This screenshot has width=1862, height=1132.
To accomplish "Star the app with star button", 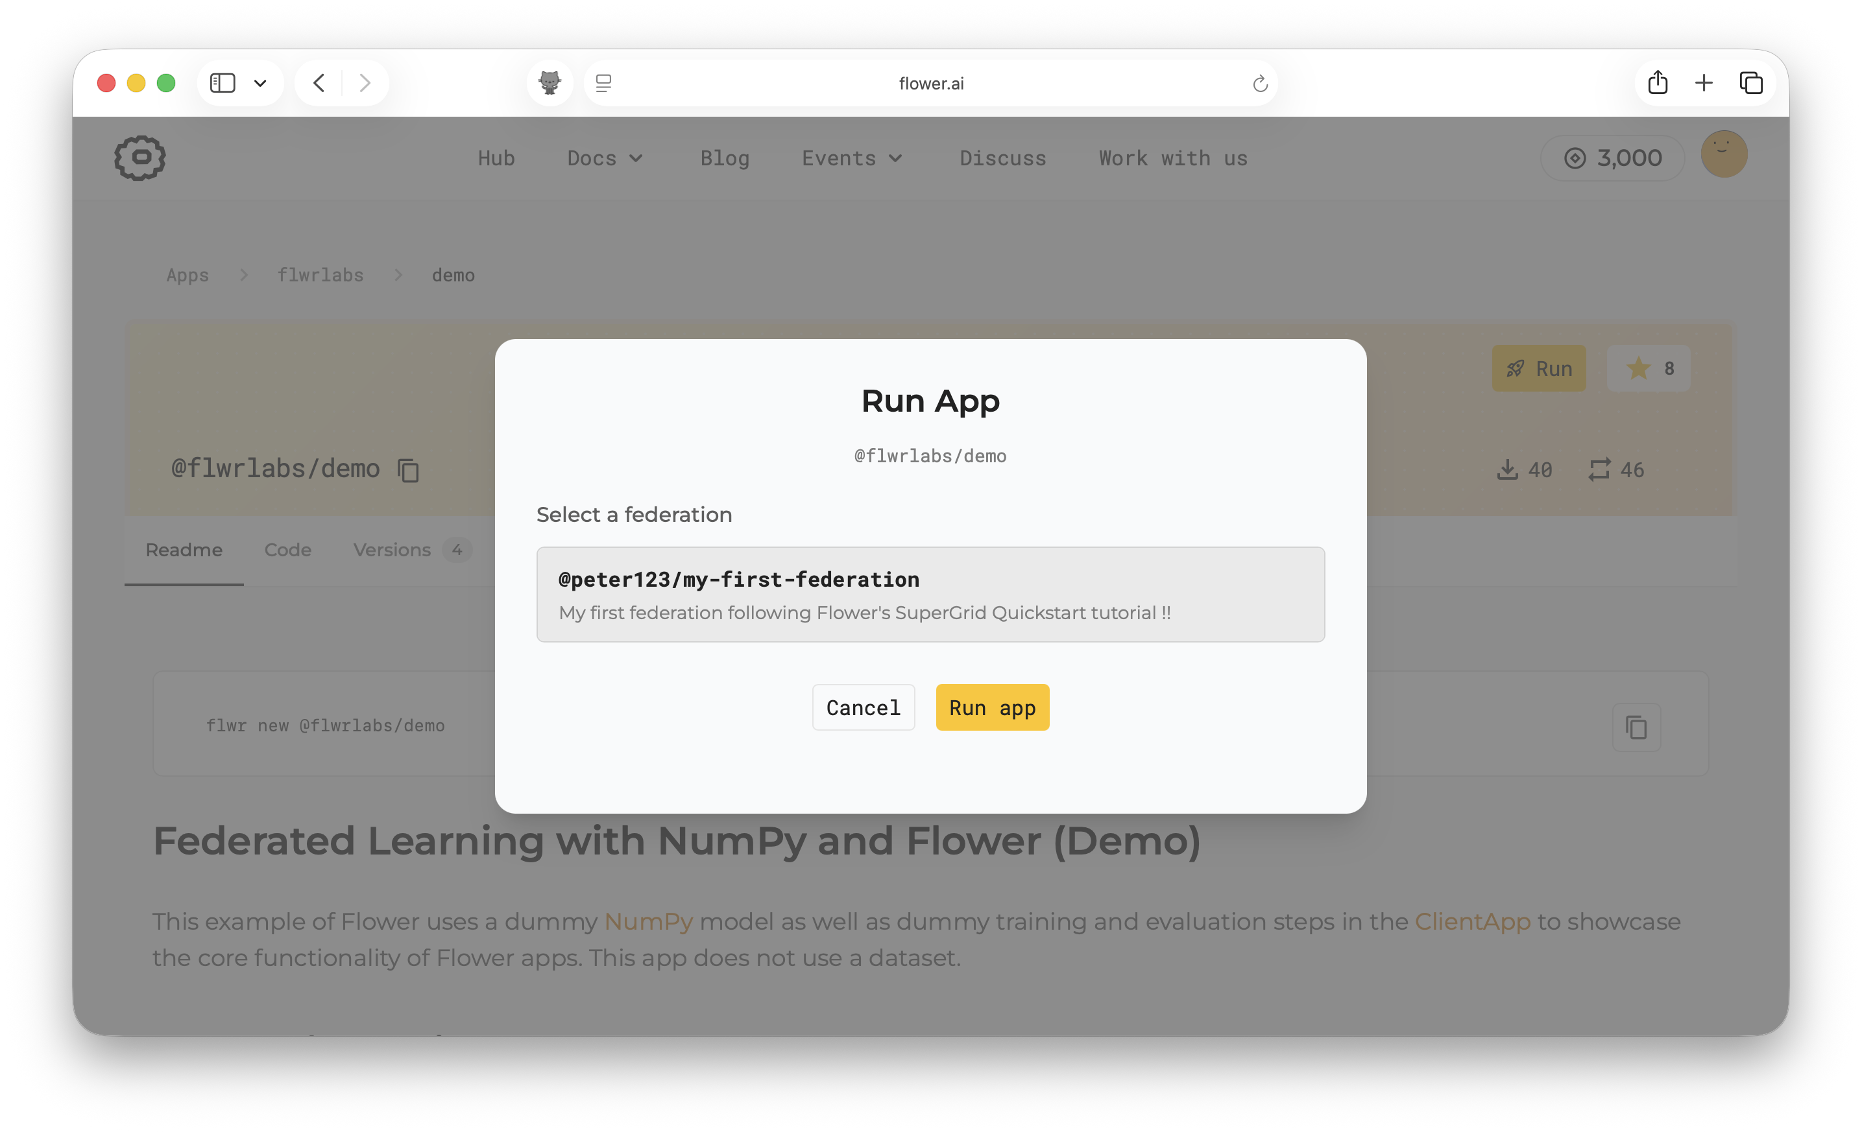I will [x=1649, y=368].
